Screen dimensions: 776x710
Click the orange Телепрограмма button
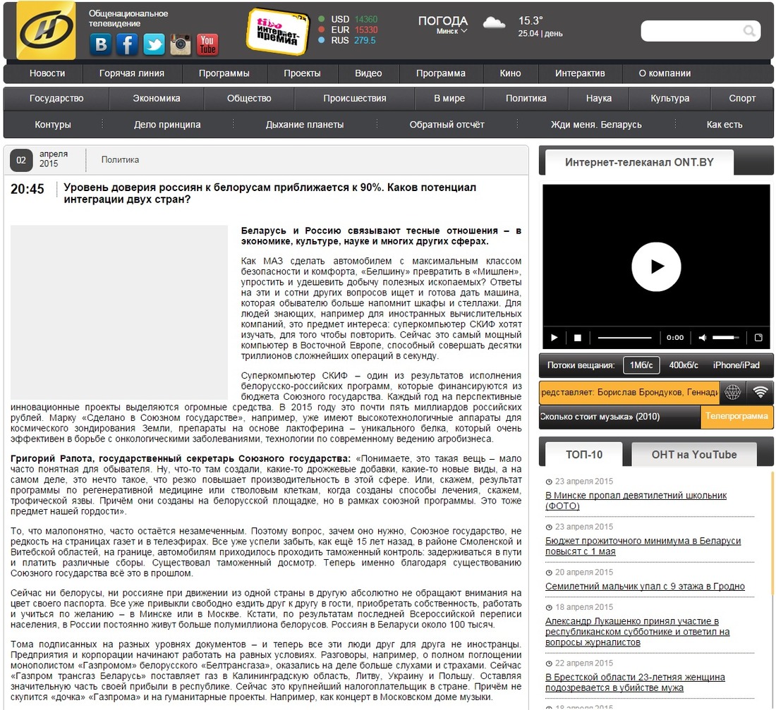click(x=737, y=417)
